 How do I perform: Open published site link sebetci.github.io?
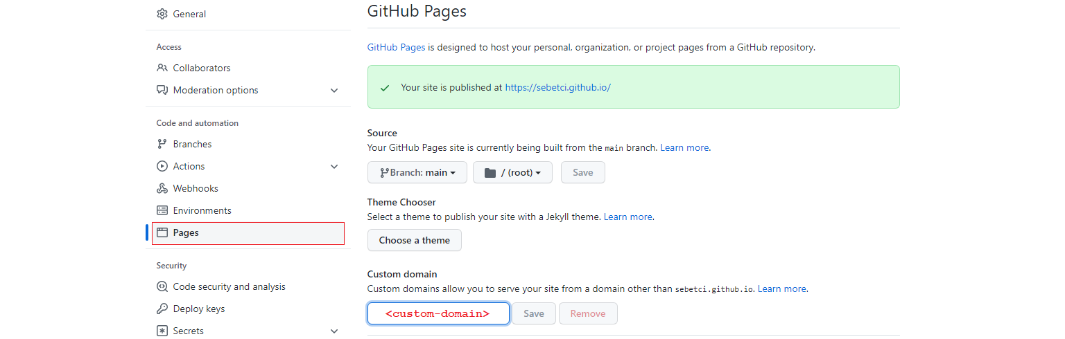pos(557,88)
